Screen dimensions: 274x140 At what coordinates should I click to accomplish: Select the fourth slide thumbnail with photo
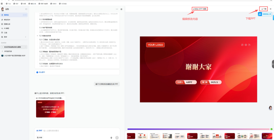click(168, 136)
